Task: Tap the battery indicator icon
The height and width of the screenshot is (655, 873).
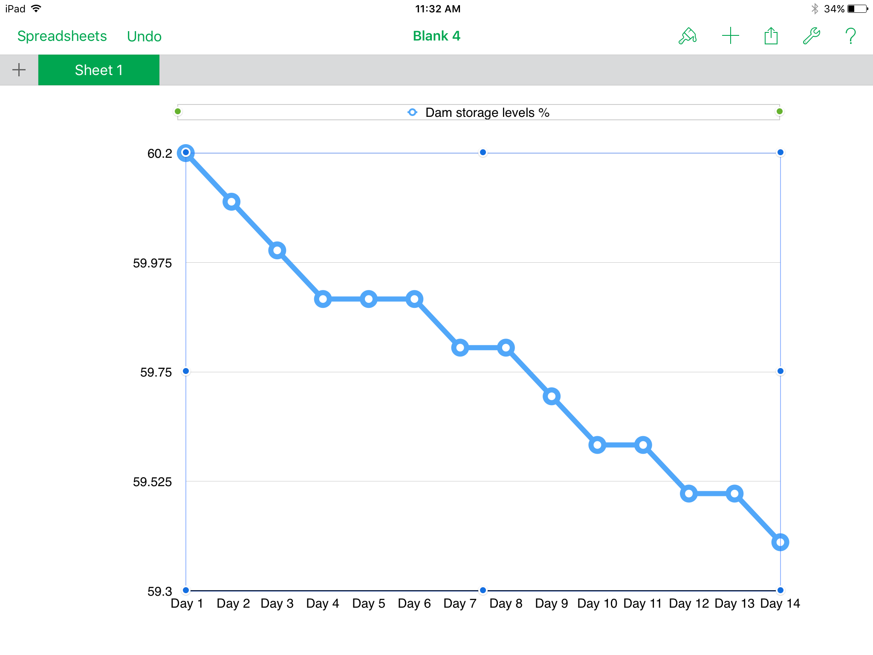Action: tap(858, 9)
